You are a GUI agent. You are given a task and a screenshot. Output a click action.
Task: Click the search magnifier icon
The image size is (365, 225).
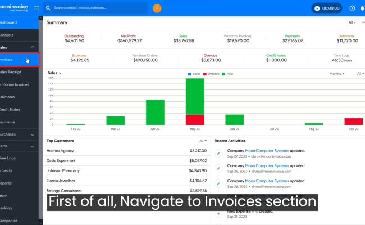pyautogui.click(x=48, y=8)
